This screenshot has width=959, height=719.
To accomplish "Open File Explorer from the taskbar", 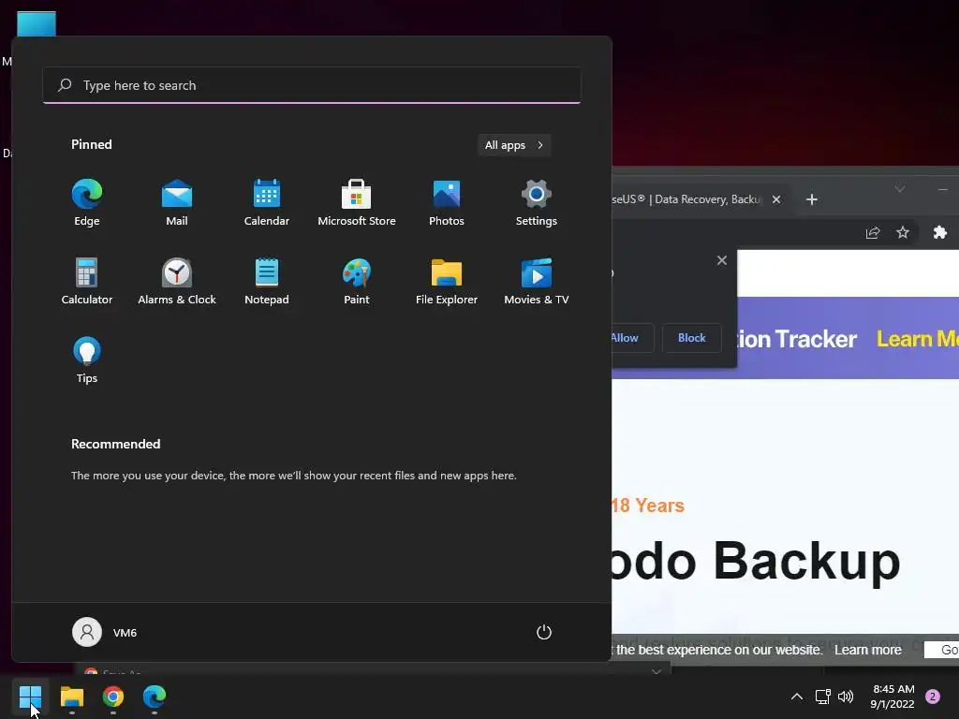I will coord(71,697).
